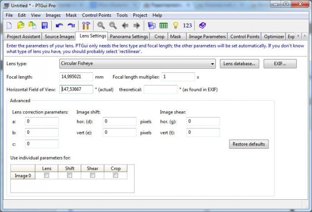Toggle the Shift checkbox for Image 0
The image size is (312, 212).
(69, 175)
